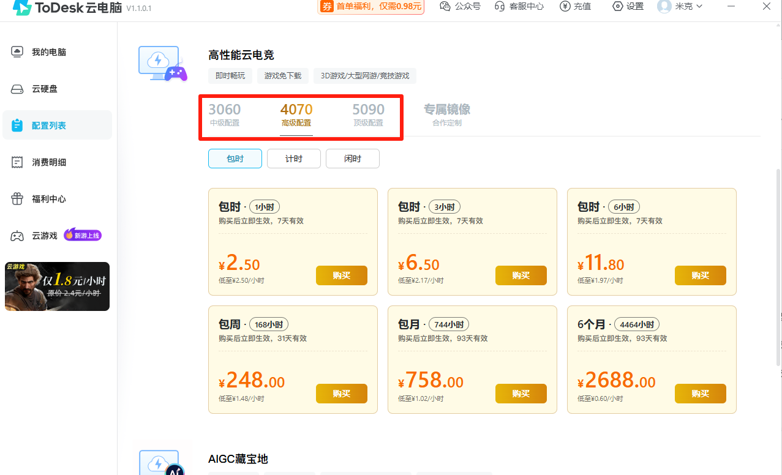Click the orange coupon 券 icon
Viewport: 782px width, 475px height.
(x=327, y=6)
